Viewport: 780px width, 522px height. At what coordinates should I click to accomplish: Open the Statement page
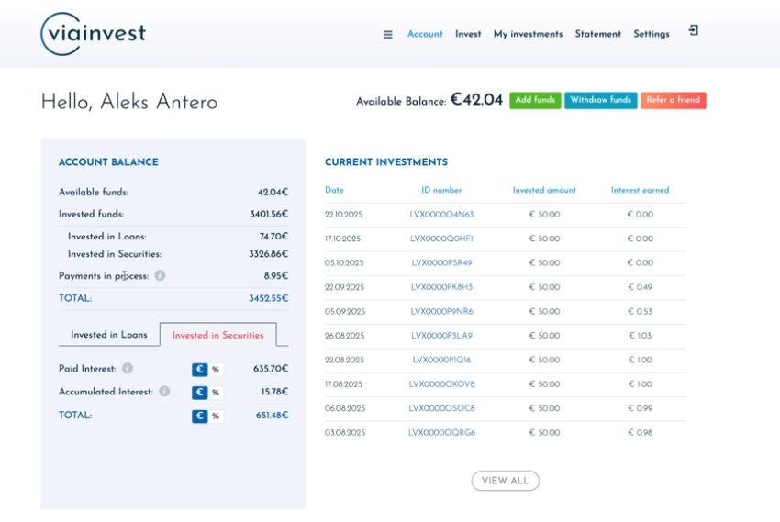pos(598,34)
